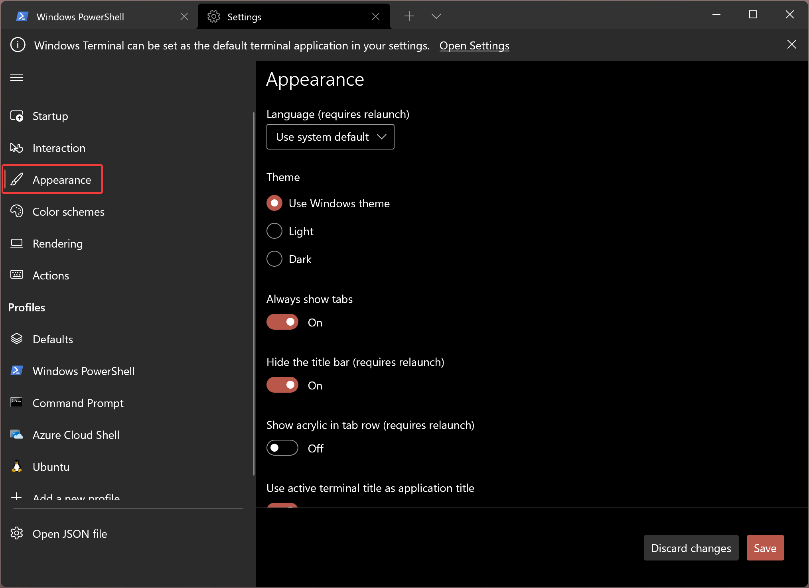Switch to the Settings tab
The image size is (809, 588).
pyautogui.click(x=294, y=17)
